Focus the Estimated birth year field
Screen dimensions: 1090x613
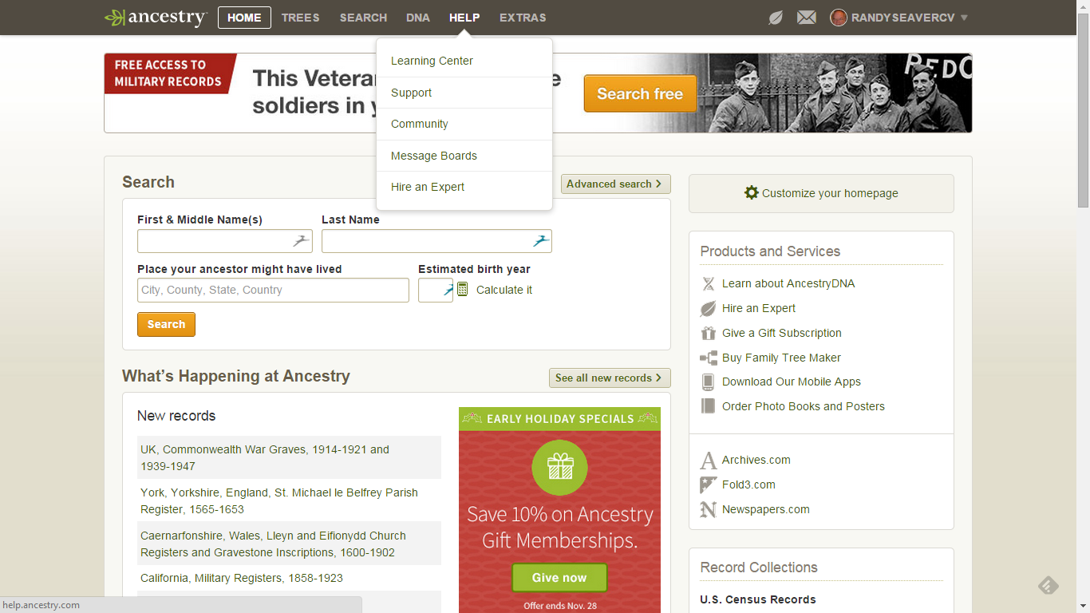436,290
